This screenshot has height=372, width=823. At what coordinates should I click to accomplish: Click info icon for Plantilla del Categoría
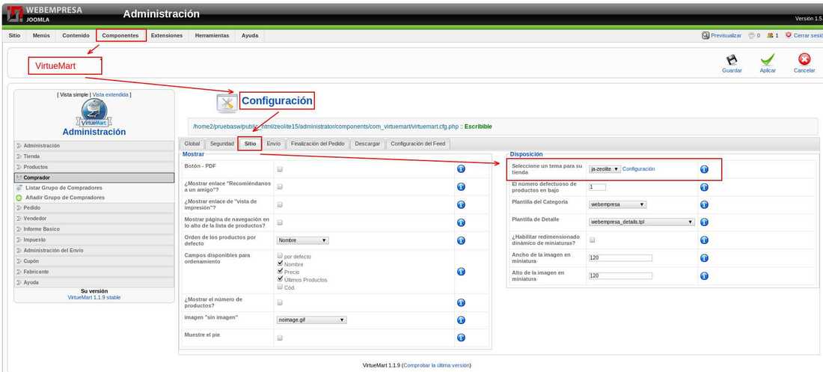pos(704,204)
